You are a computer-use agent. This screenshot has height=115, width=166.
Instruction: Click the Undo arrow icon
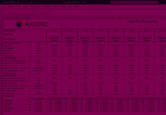(22, 2)
